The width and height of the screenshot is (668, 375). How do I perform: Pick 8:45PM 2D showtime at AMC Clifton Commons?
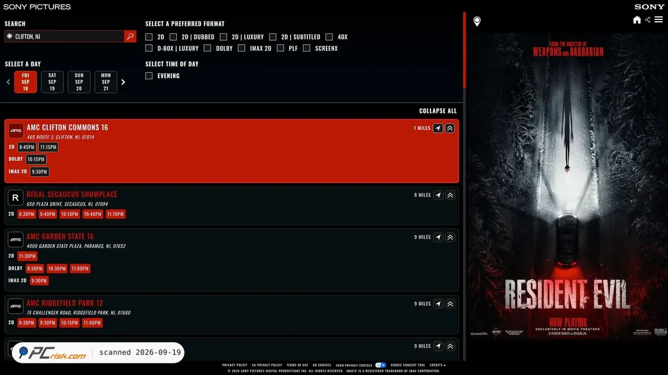coord(26,147)
